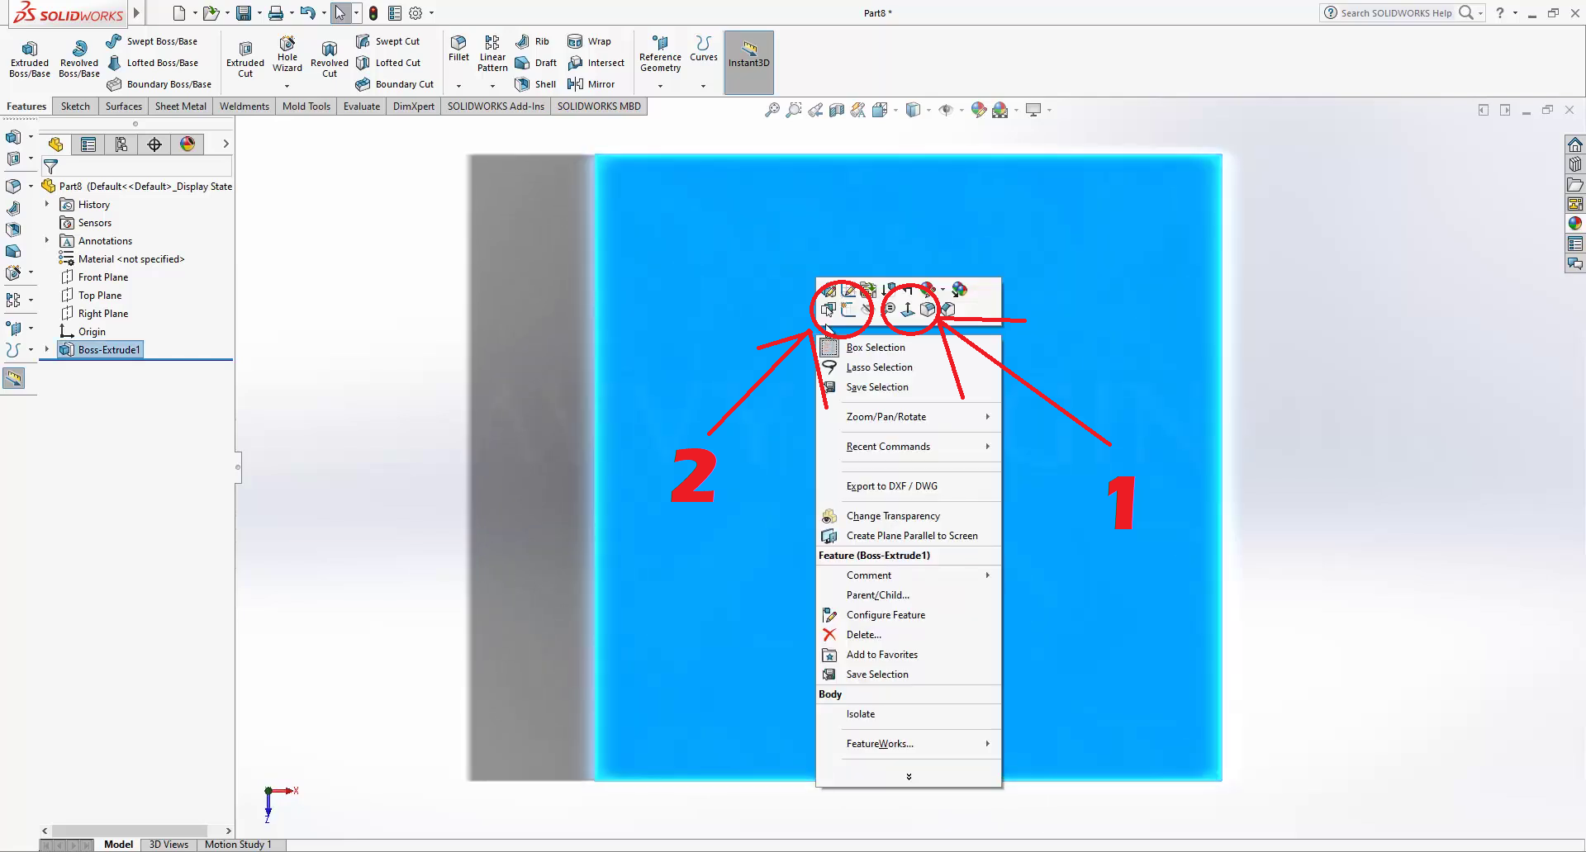Open the DisplayManager appearance color tab
Viewport: 1586px width, 852px height.
188,144
